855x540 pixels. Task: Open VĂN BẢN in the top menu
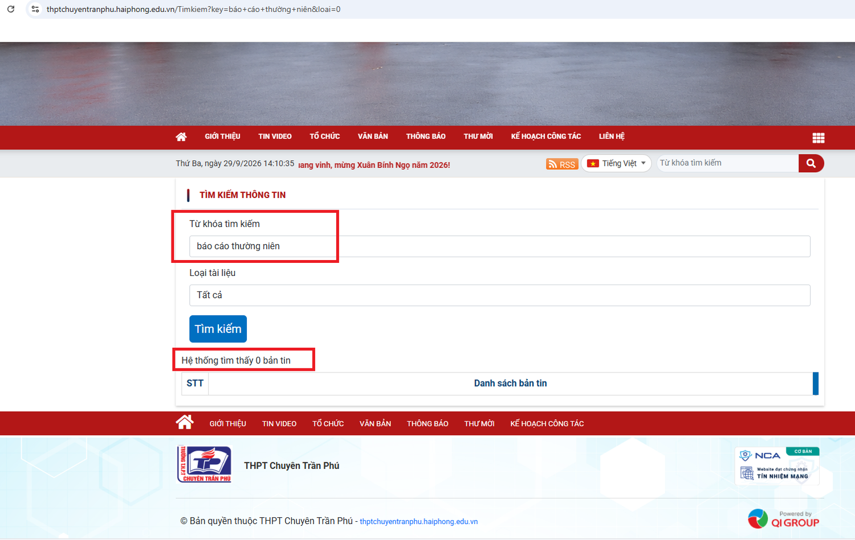(x=373, y=137)
